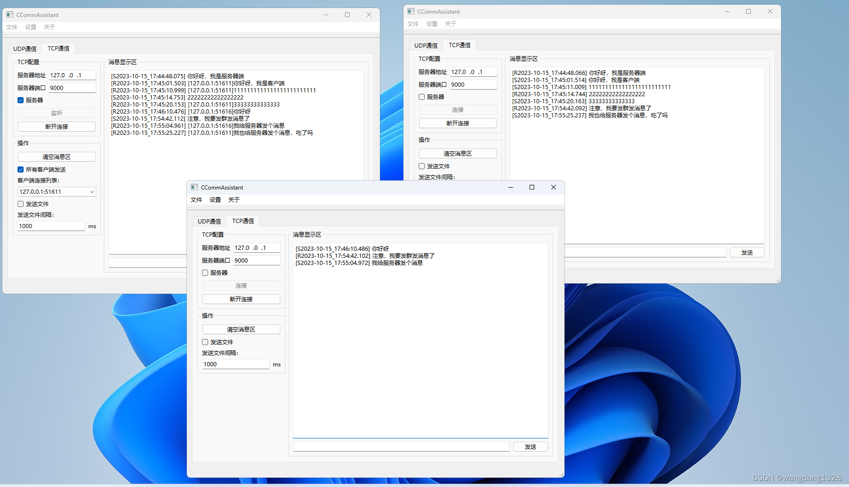Select TCP通信 tab in the right window

(x=460, y=45)
